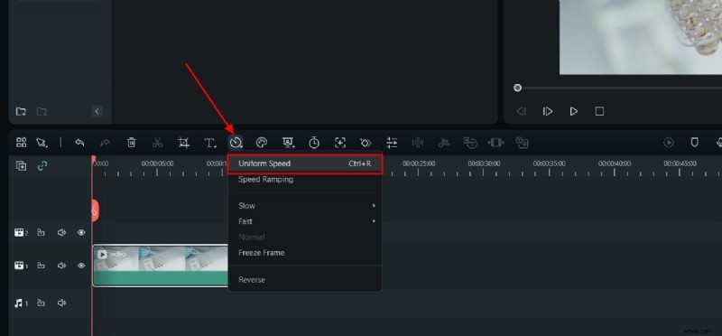Image resolution: width=722 pixels, height=336 pixels.
Task: Click the 00:00:40:00 ruler mark
Action: (615, 163)
